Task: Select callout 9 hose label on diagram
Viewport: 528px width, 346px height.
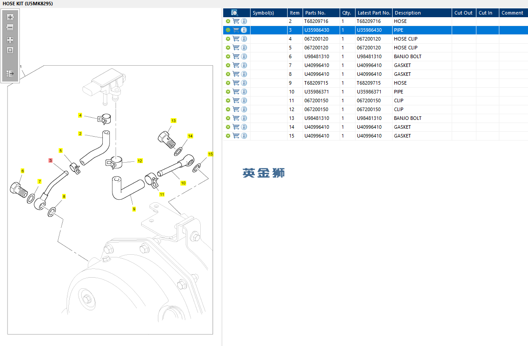Action: coord(134,209)
